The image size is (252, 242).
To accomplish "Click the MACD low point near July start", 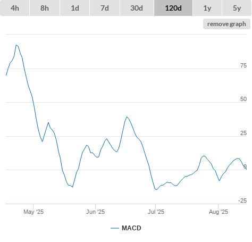I will click(157, 189).
